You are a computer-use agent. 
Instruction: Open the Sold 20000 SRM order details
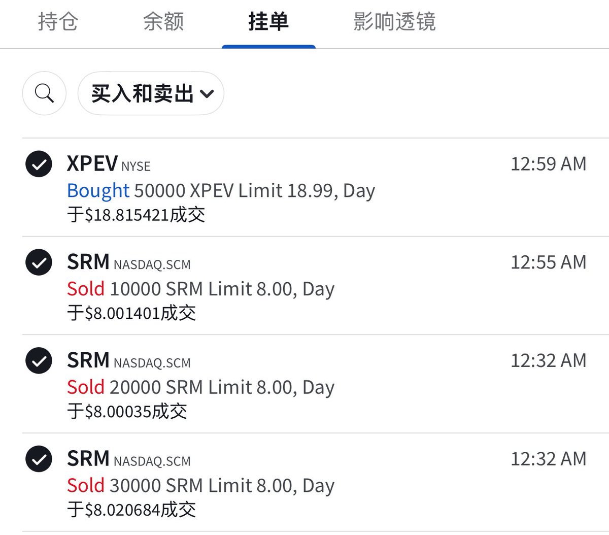[x=200, y=388]
